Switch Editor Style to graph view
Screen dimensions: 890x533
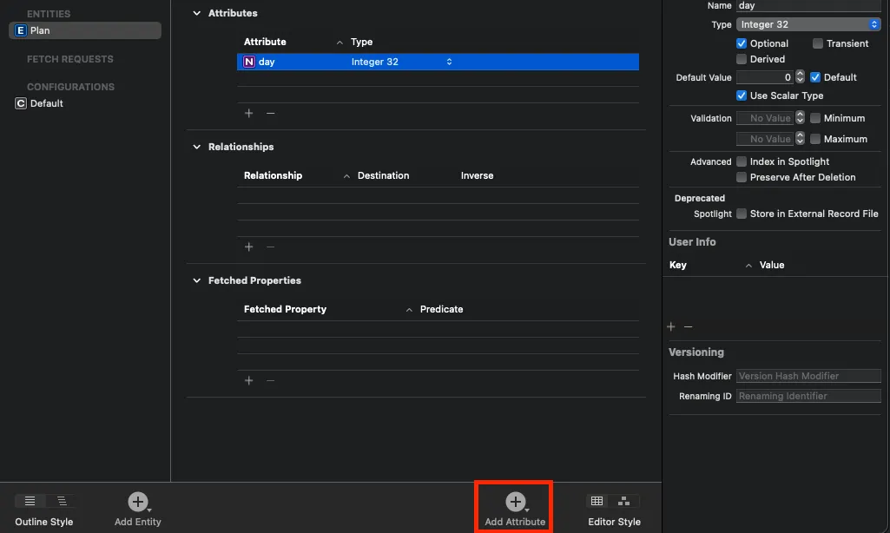click(x=624, y=501)
